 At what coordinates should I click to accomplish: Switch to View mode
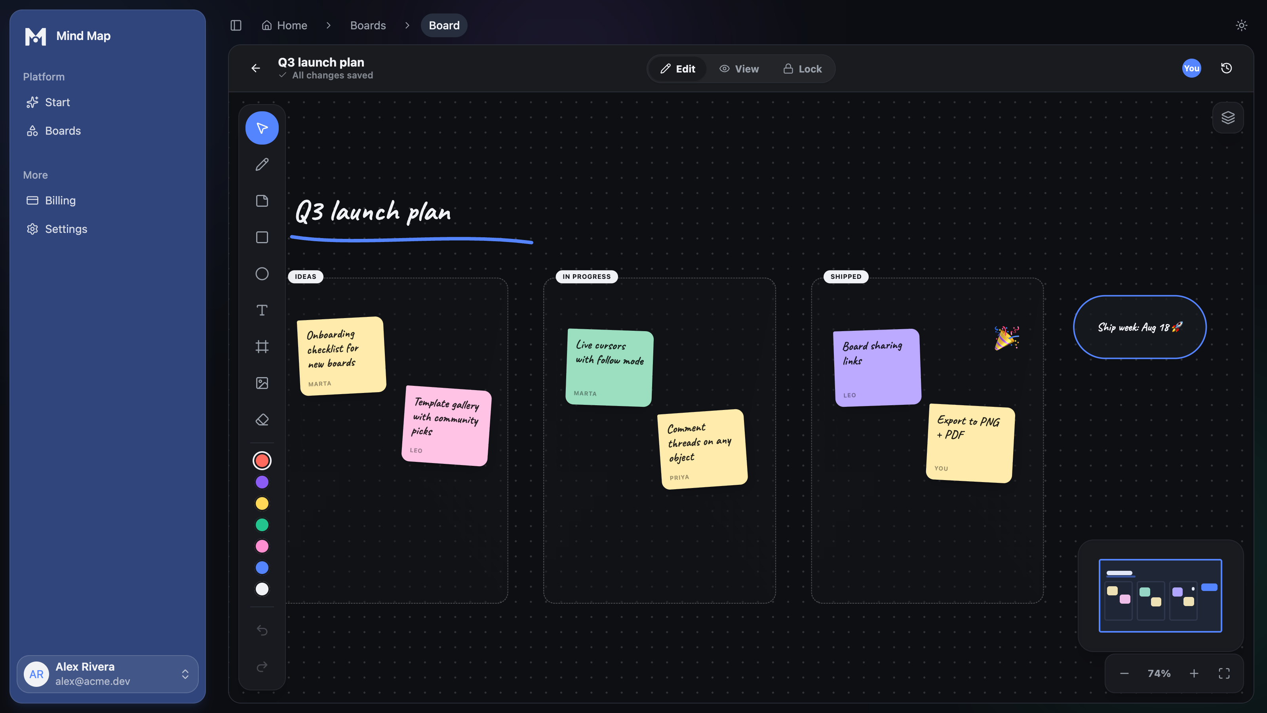click(x=739, y=69)
